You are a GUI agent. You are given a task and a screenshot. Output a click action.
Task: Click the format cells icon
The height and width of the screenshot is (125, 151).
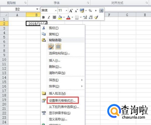[44, 101]
